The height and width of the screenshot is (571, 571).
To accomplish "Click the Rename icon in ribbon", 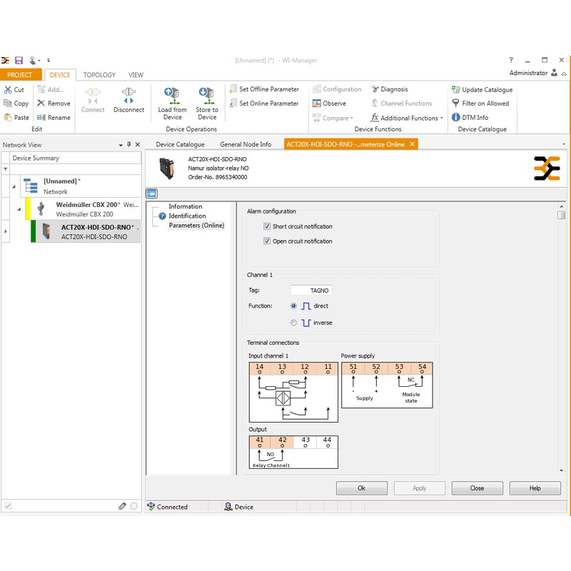I will point(41,118).
